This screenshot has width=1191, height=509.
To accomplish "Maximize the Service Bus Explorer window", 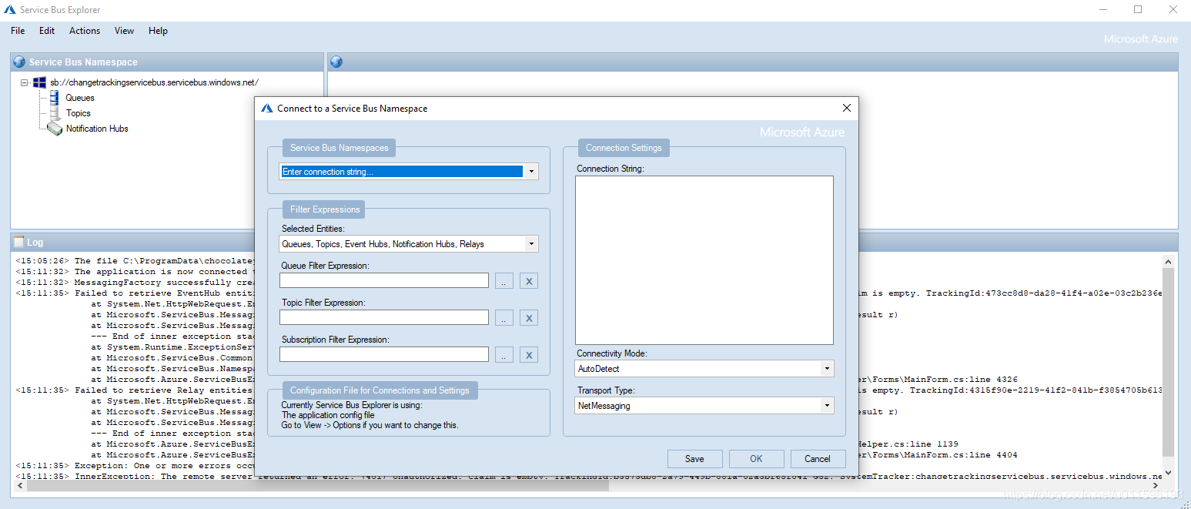I will pos(1138,10).
